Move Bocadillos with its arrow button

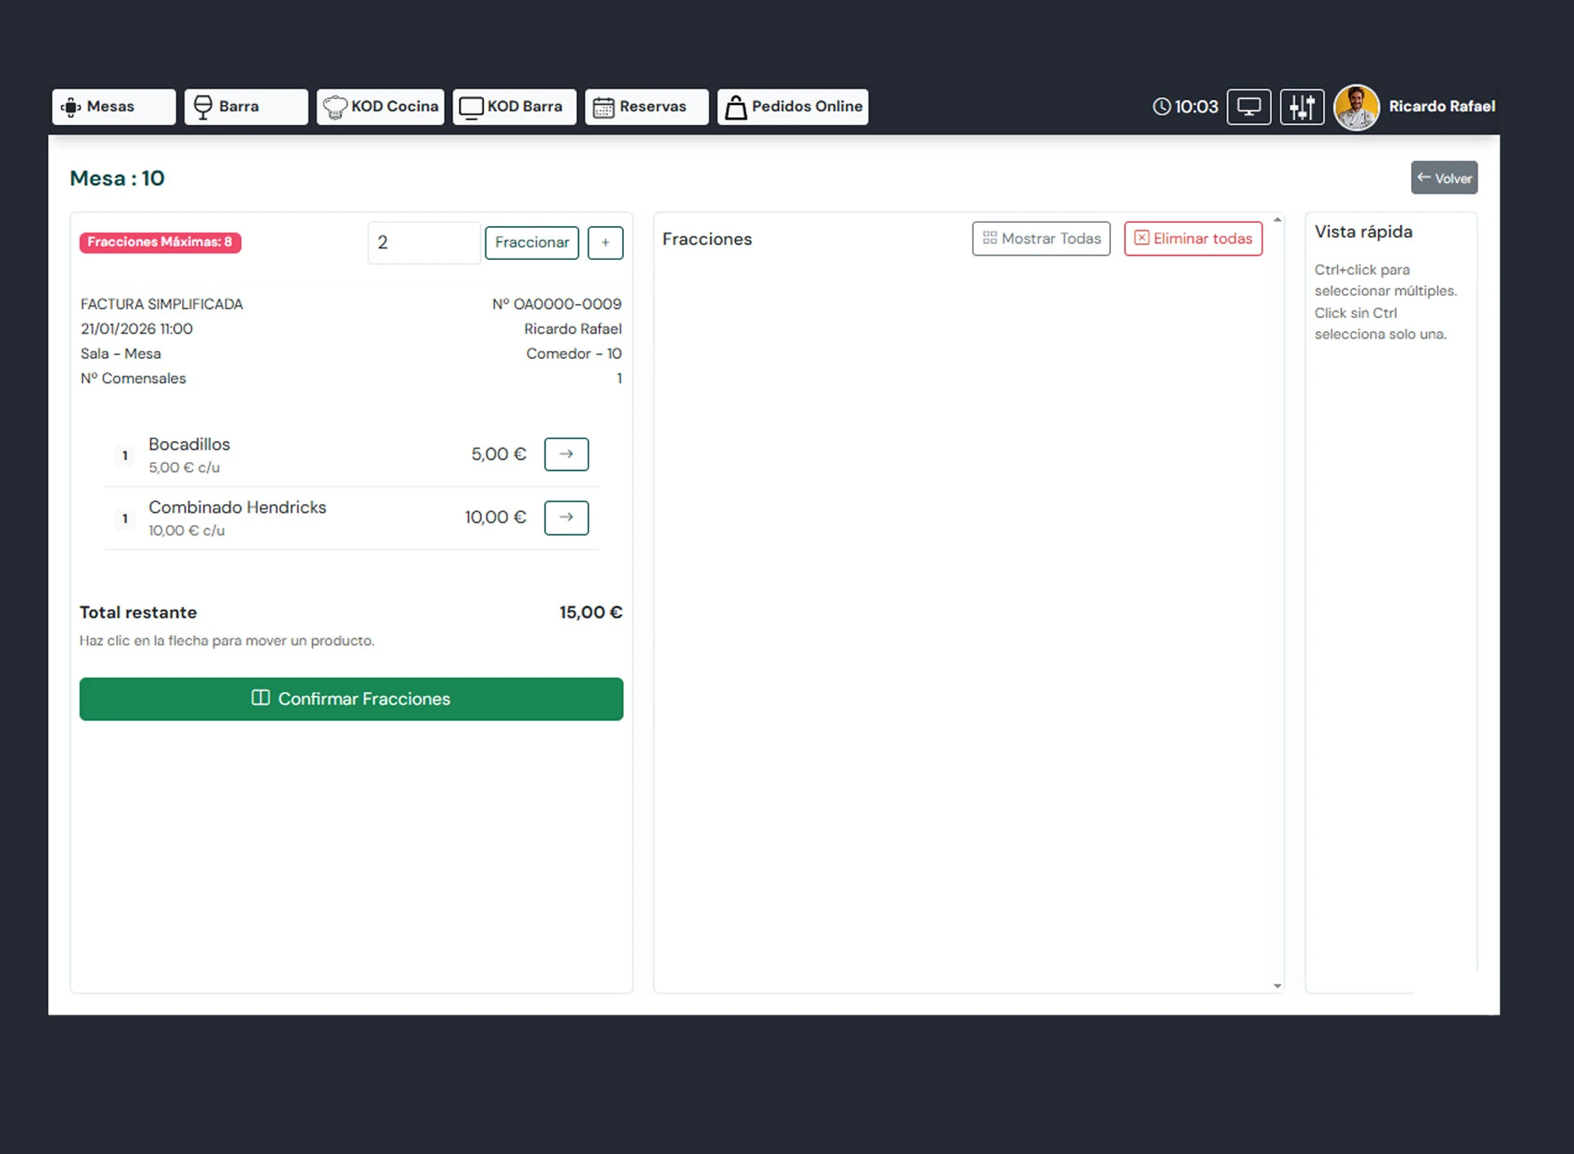coord(566,454)
